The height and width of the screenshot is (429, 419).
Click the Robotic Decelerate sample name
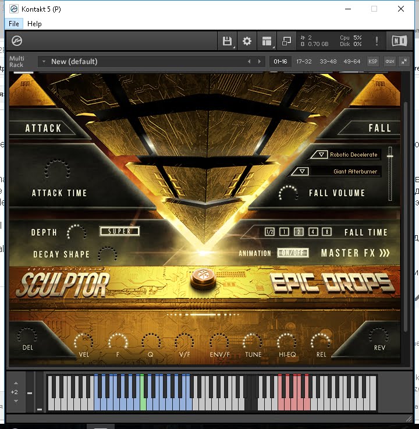coord(353,155)
